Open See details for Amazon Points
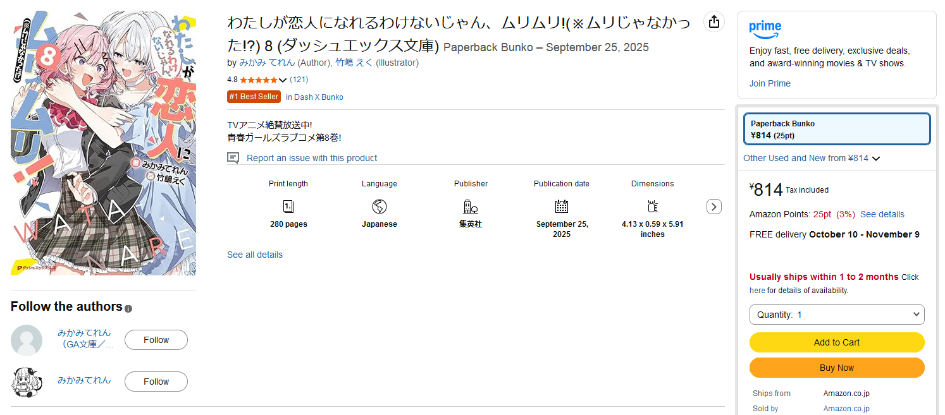945x415 pixels. [882, 214]
